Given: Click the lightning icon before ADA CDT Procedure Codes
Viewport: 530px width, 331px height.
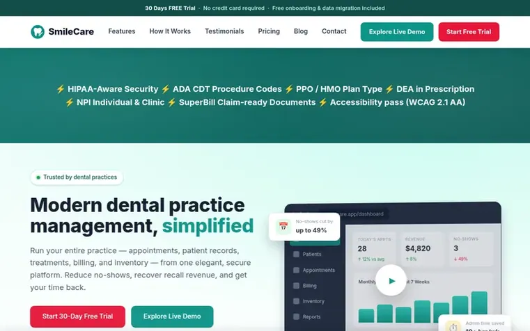Looking at the screenshot, I should [x=166, y=89].
